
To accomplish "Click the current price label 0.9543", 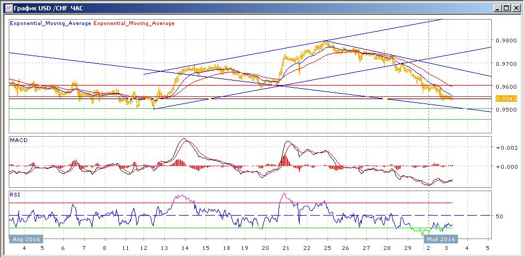I will click(x=507, y=99).
